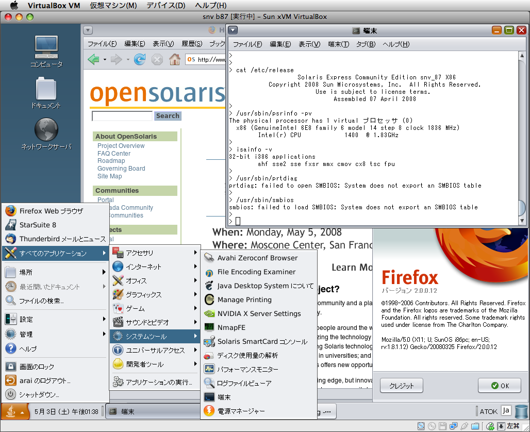Screen dimensions: 530x432
Task: Open ディスク使用量の解析 disk usage analyzer
Action: pos(259,355)
